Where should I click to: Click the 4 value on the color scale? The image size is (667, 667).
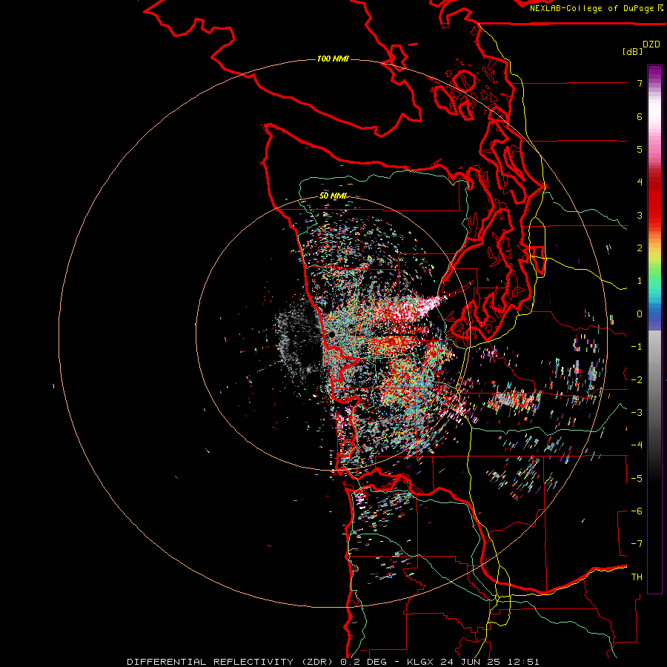640,182
